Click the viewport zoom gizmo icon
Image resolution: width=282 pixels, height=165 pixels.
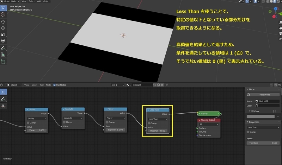tap(280, 23)
